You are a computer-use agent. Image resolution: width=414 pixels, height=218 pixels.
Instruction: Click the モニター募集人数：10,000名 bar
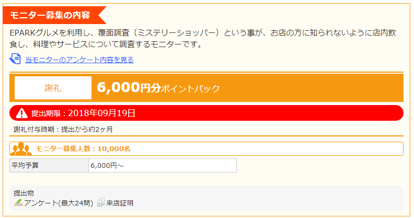pyautogui.click(x=206, y=149)
